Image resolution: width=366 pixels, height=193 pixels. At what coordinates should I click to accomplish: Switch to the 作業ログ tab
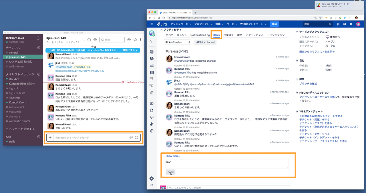(x=228, y=35)
